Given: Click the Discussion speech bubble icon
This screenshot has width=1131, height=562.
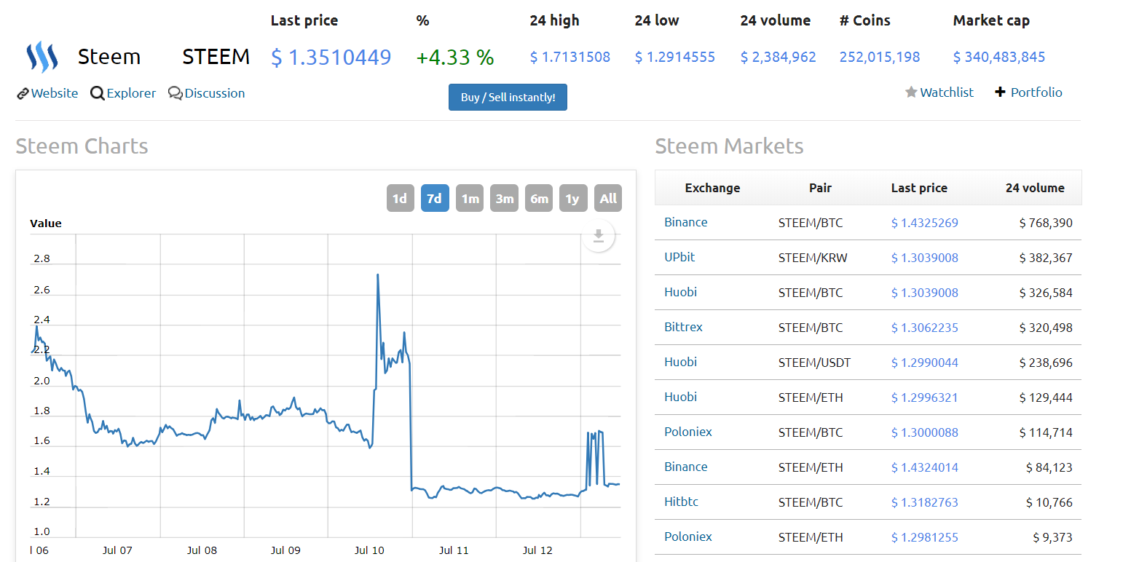Looking at the screenshot, I should (175, 93).
